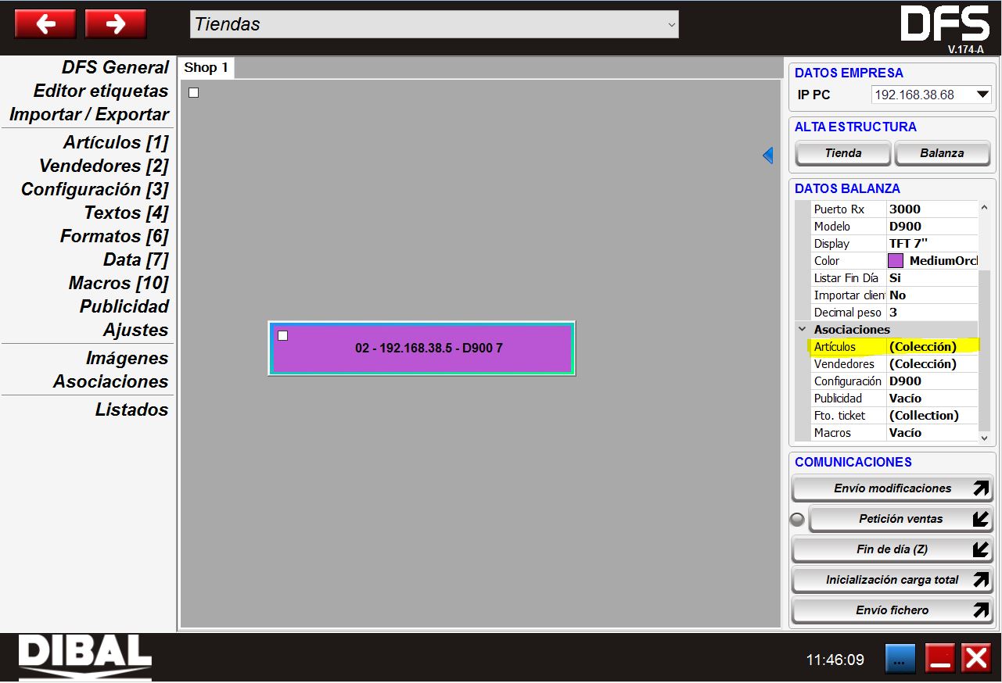The height and width of the screenshot is (683, 1002).
Task: Click Inicialización carga total button
Action: tap(892, 580)
